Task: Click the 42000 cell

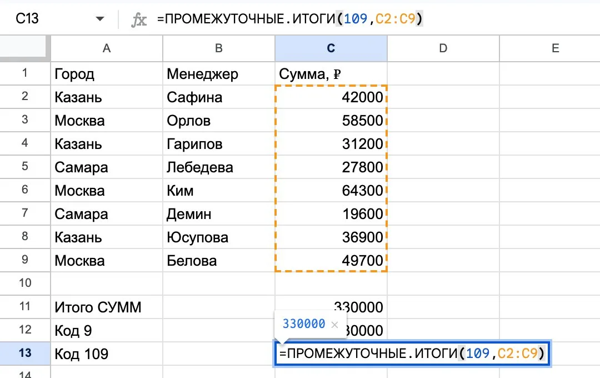Action: click(x=331, y=97)
